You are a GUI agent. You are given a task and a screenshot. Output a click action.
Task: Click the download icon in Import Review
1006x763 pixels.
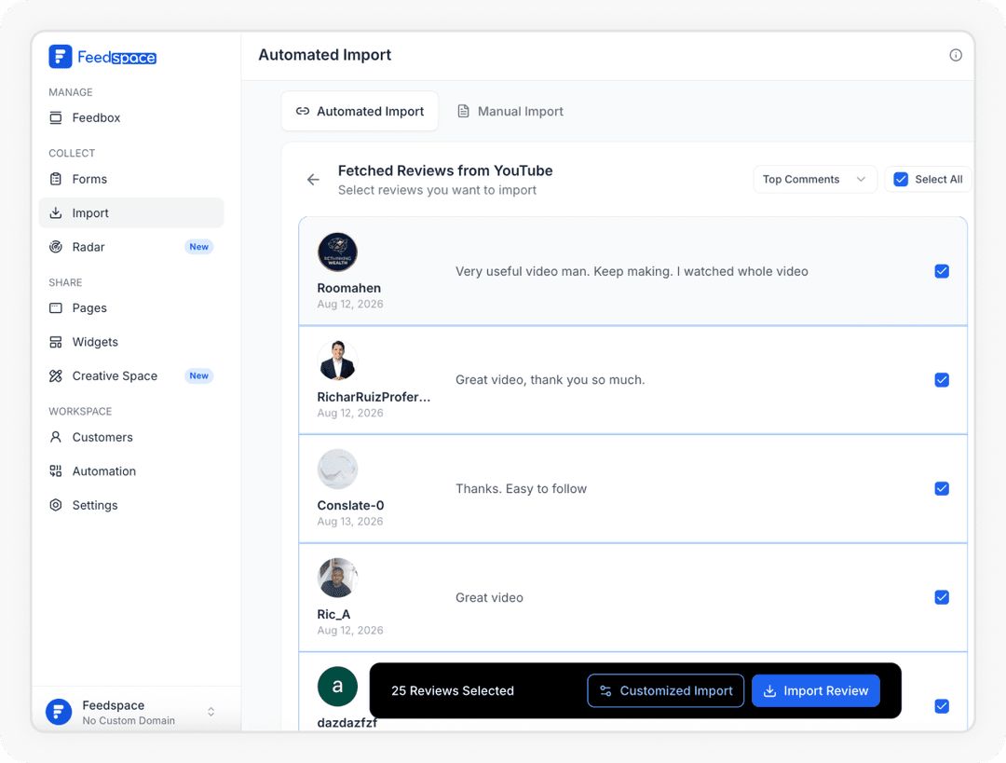(770, 690)
